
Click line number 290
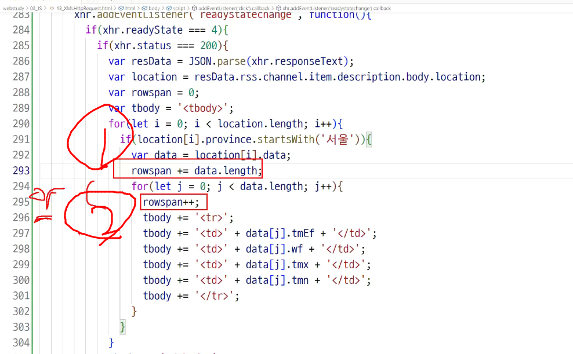point(21,124)
